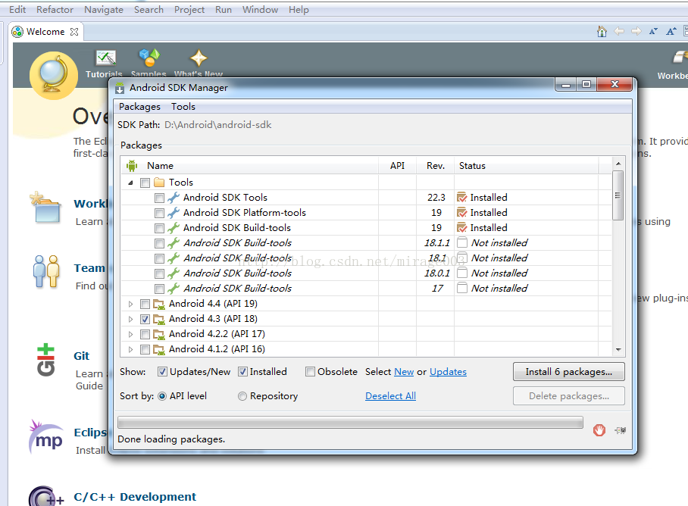Click the Deselect All link
This screenshot has height=506, width=688.
coord(390,396)
